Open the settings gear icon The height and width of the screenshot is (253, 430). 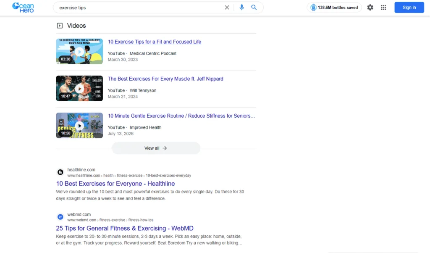click(x=370, y=8)
